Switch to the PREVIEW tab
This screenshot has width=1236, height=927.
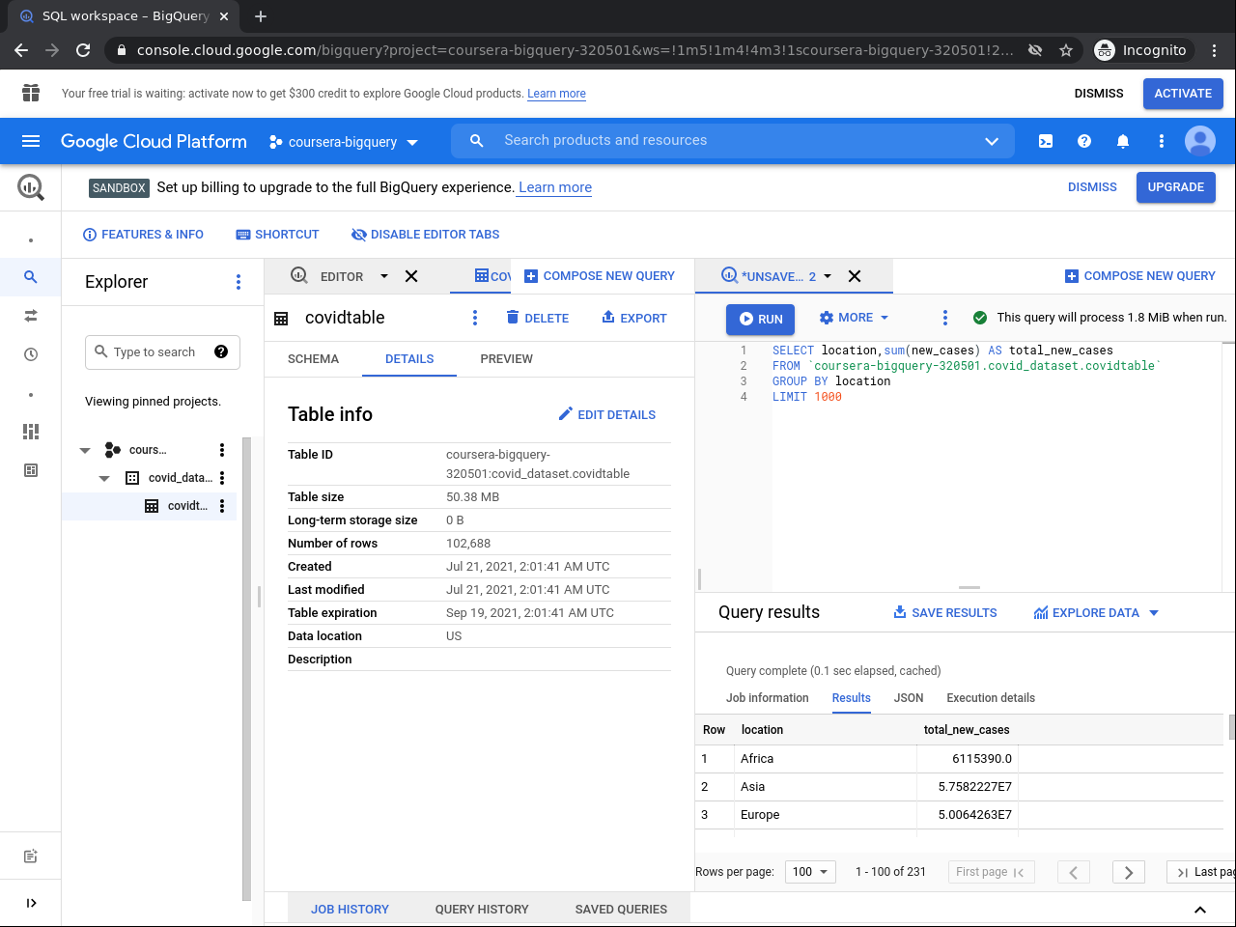click(506, 359)
